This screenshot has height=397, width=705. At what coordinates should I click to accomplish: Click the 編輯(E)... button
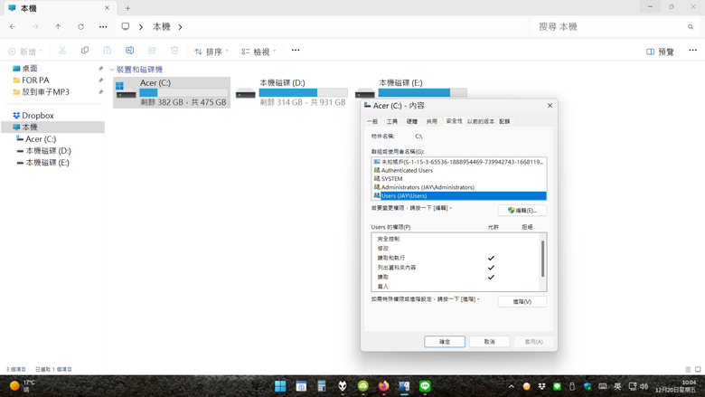[x=522, y=211]
